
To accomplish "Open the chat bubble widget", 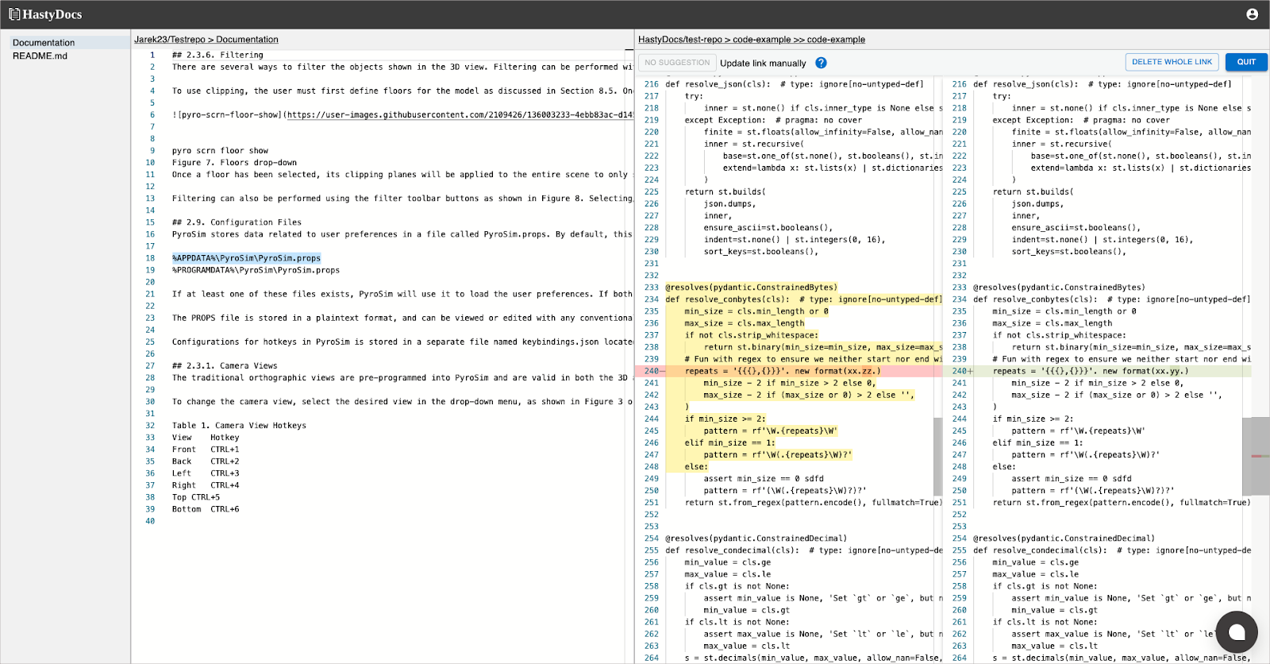I will [x=1237, y=632].
